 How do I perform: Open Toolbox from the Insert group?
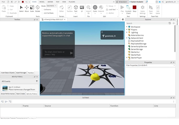(x=70, y=9)
